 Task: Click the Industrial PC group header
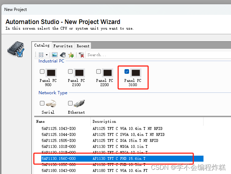(51, 61)
